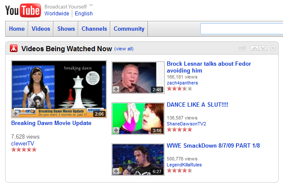Add DANCE LIKE A SLUT video to queue
283x186 pixels.
(x=116, y=130)
